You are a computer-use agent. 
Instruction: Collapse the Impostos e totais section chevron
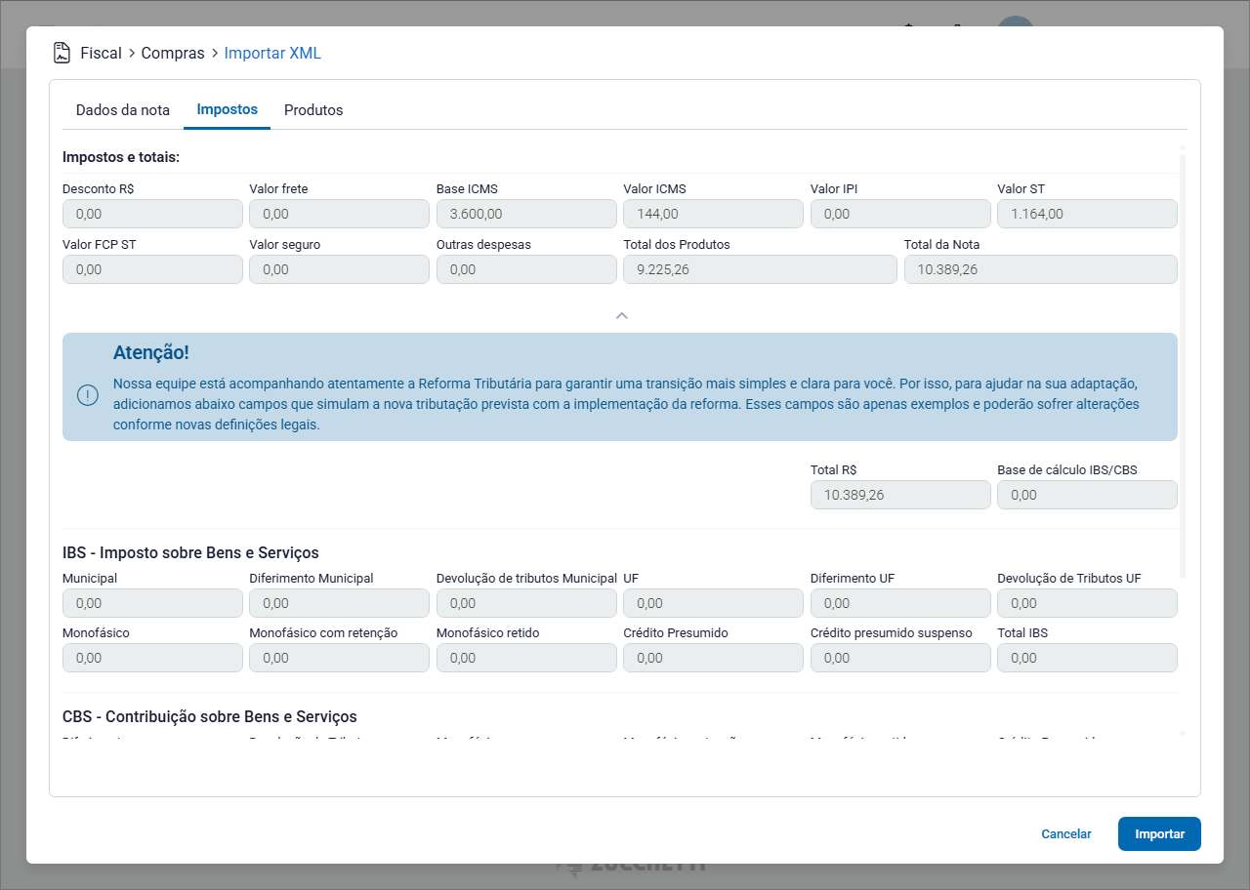coord(622,315)
